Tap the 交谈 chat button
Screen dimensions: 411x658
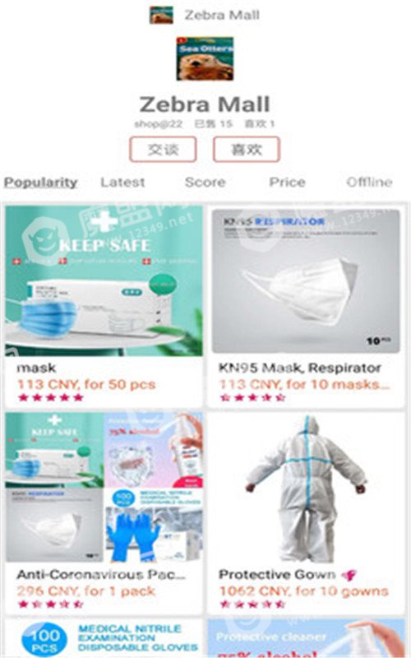tap(163, 150)
